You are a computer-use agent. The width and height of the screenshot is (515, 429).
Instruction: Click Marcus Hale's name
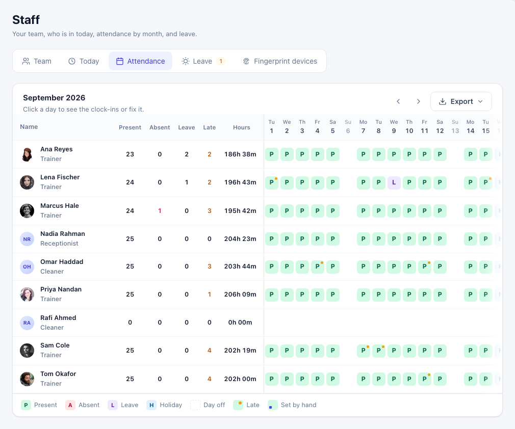(60, 206)
